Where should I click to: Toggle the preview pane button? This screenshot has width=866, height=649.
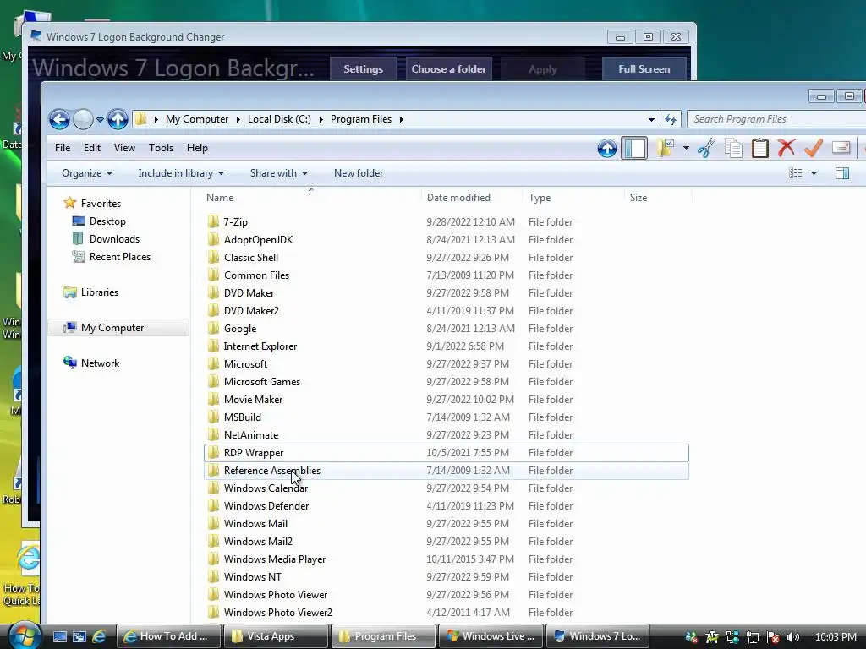point(842,173)
